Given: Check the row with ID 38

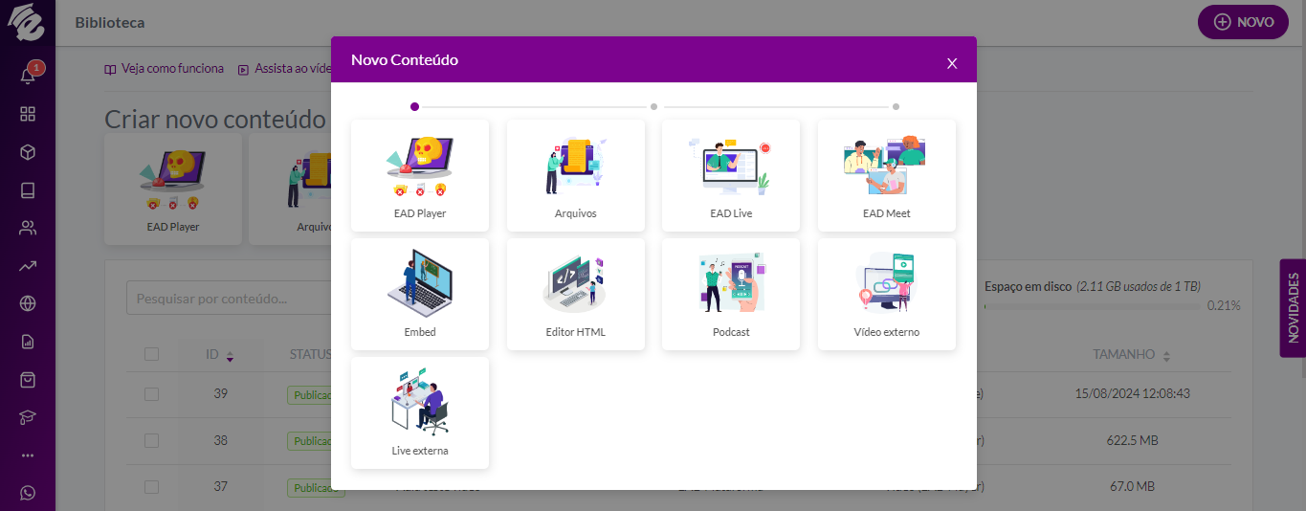Looking at the screenshot, I should click(151, 440).
